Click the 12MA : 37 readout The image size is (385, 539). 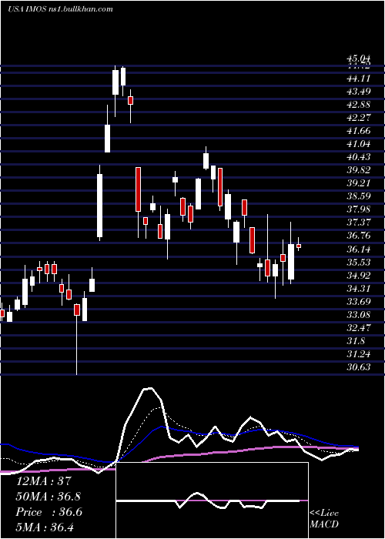pyautogui.click(x=43, y=480)
